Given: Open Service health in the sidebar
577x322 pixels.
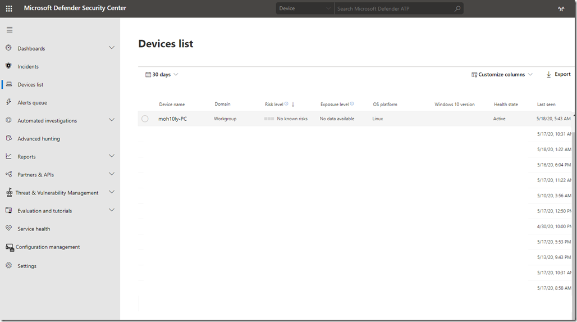Looking at the screenshot, I should [34, 229].
